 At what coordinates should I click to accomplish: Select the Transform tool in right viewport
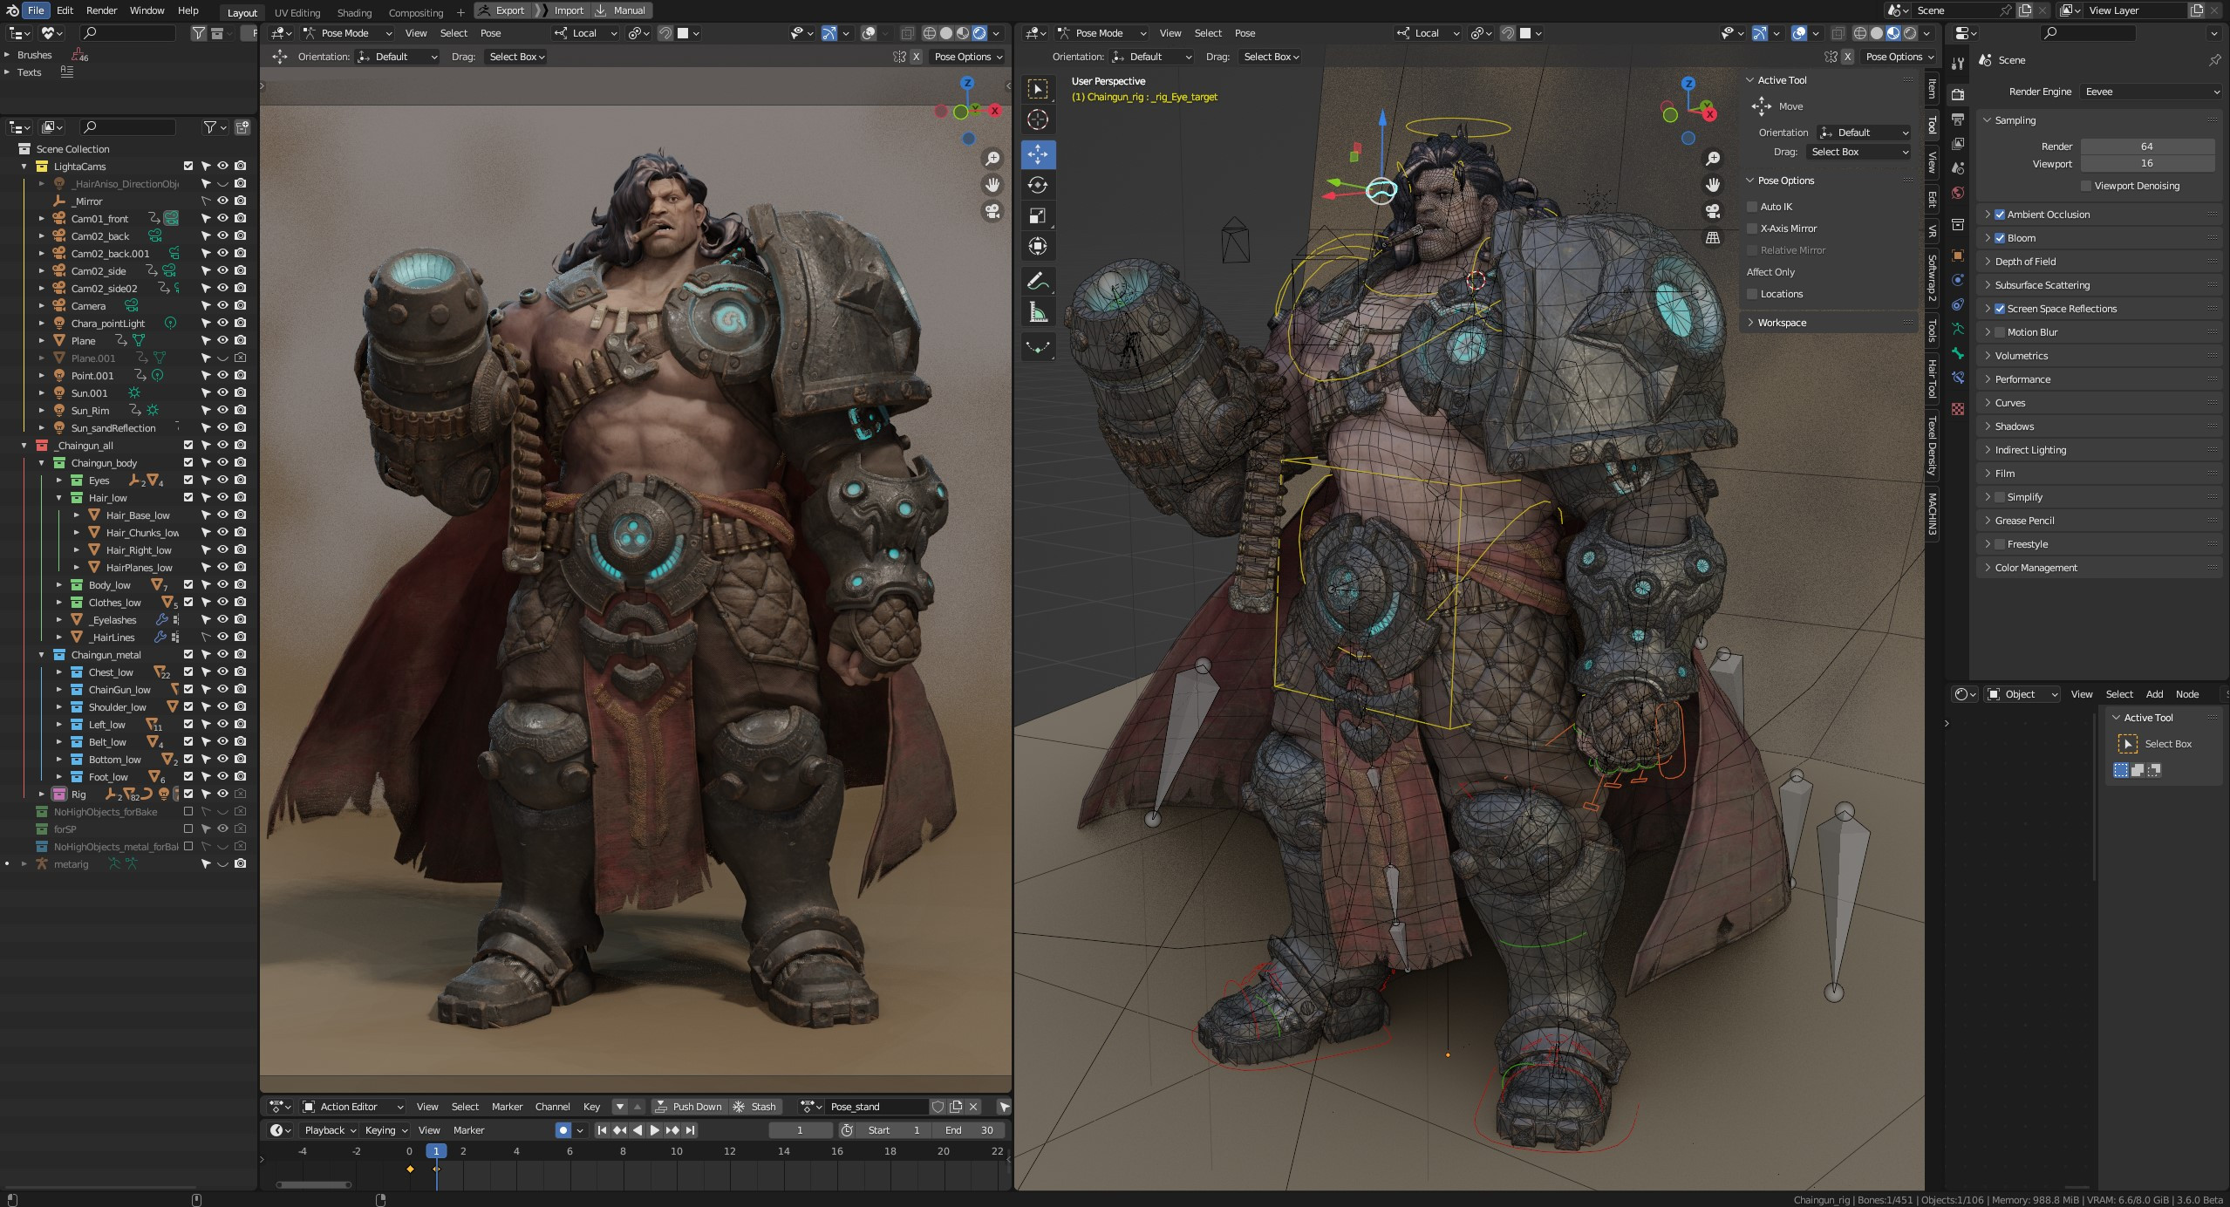[x=1038, y=246]
